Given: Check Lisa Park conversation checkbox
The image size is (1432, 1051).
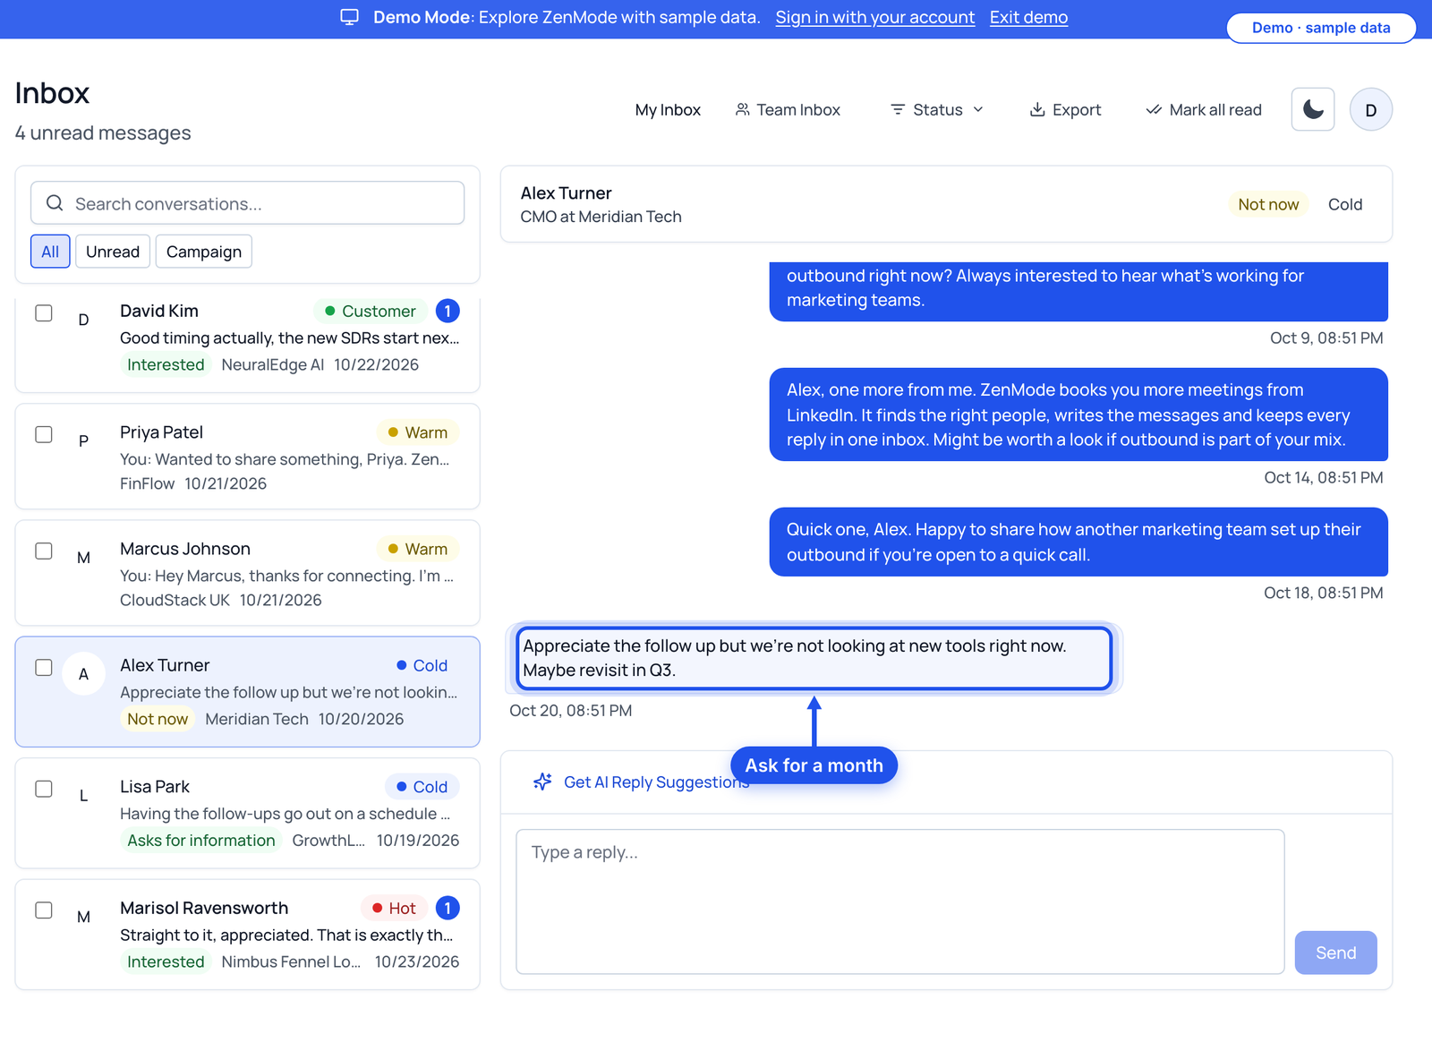Looking at the screenshot, I should tap(44, 789).
